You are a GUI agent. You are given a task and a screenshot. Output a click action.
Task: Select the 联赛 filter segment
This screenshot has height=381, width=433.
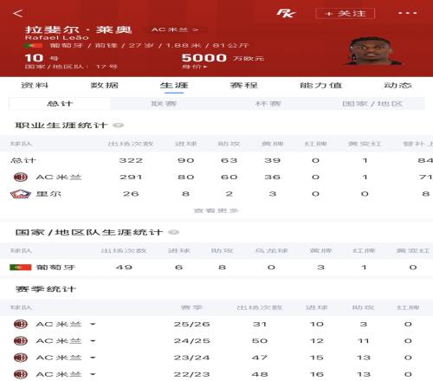[164, 104]
